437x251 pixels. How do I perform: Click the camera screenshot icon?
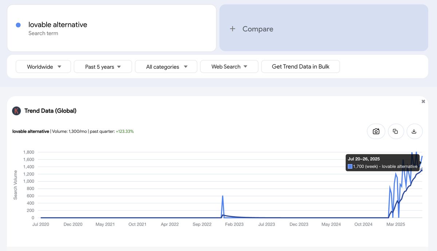[376, 131]
